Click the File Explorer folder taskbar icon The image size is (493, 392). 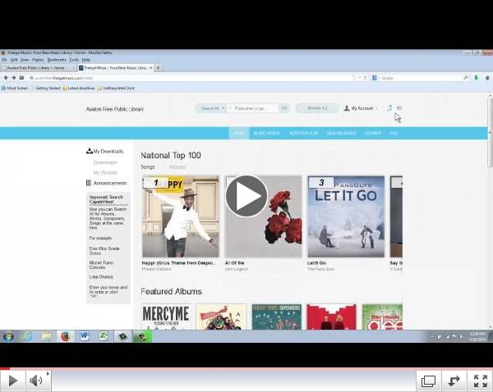(47, 336)
